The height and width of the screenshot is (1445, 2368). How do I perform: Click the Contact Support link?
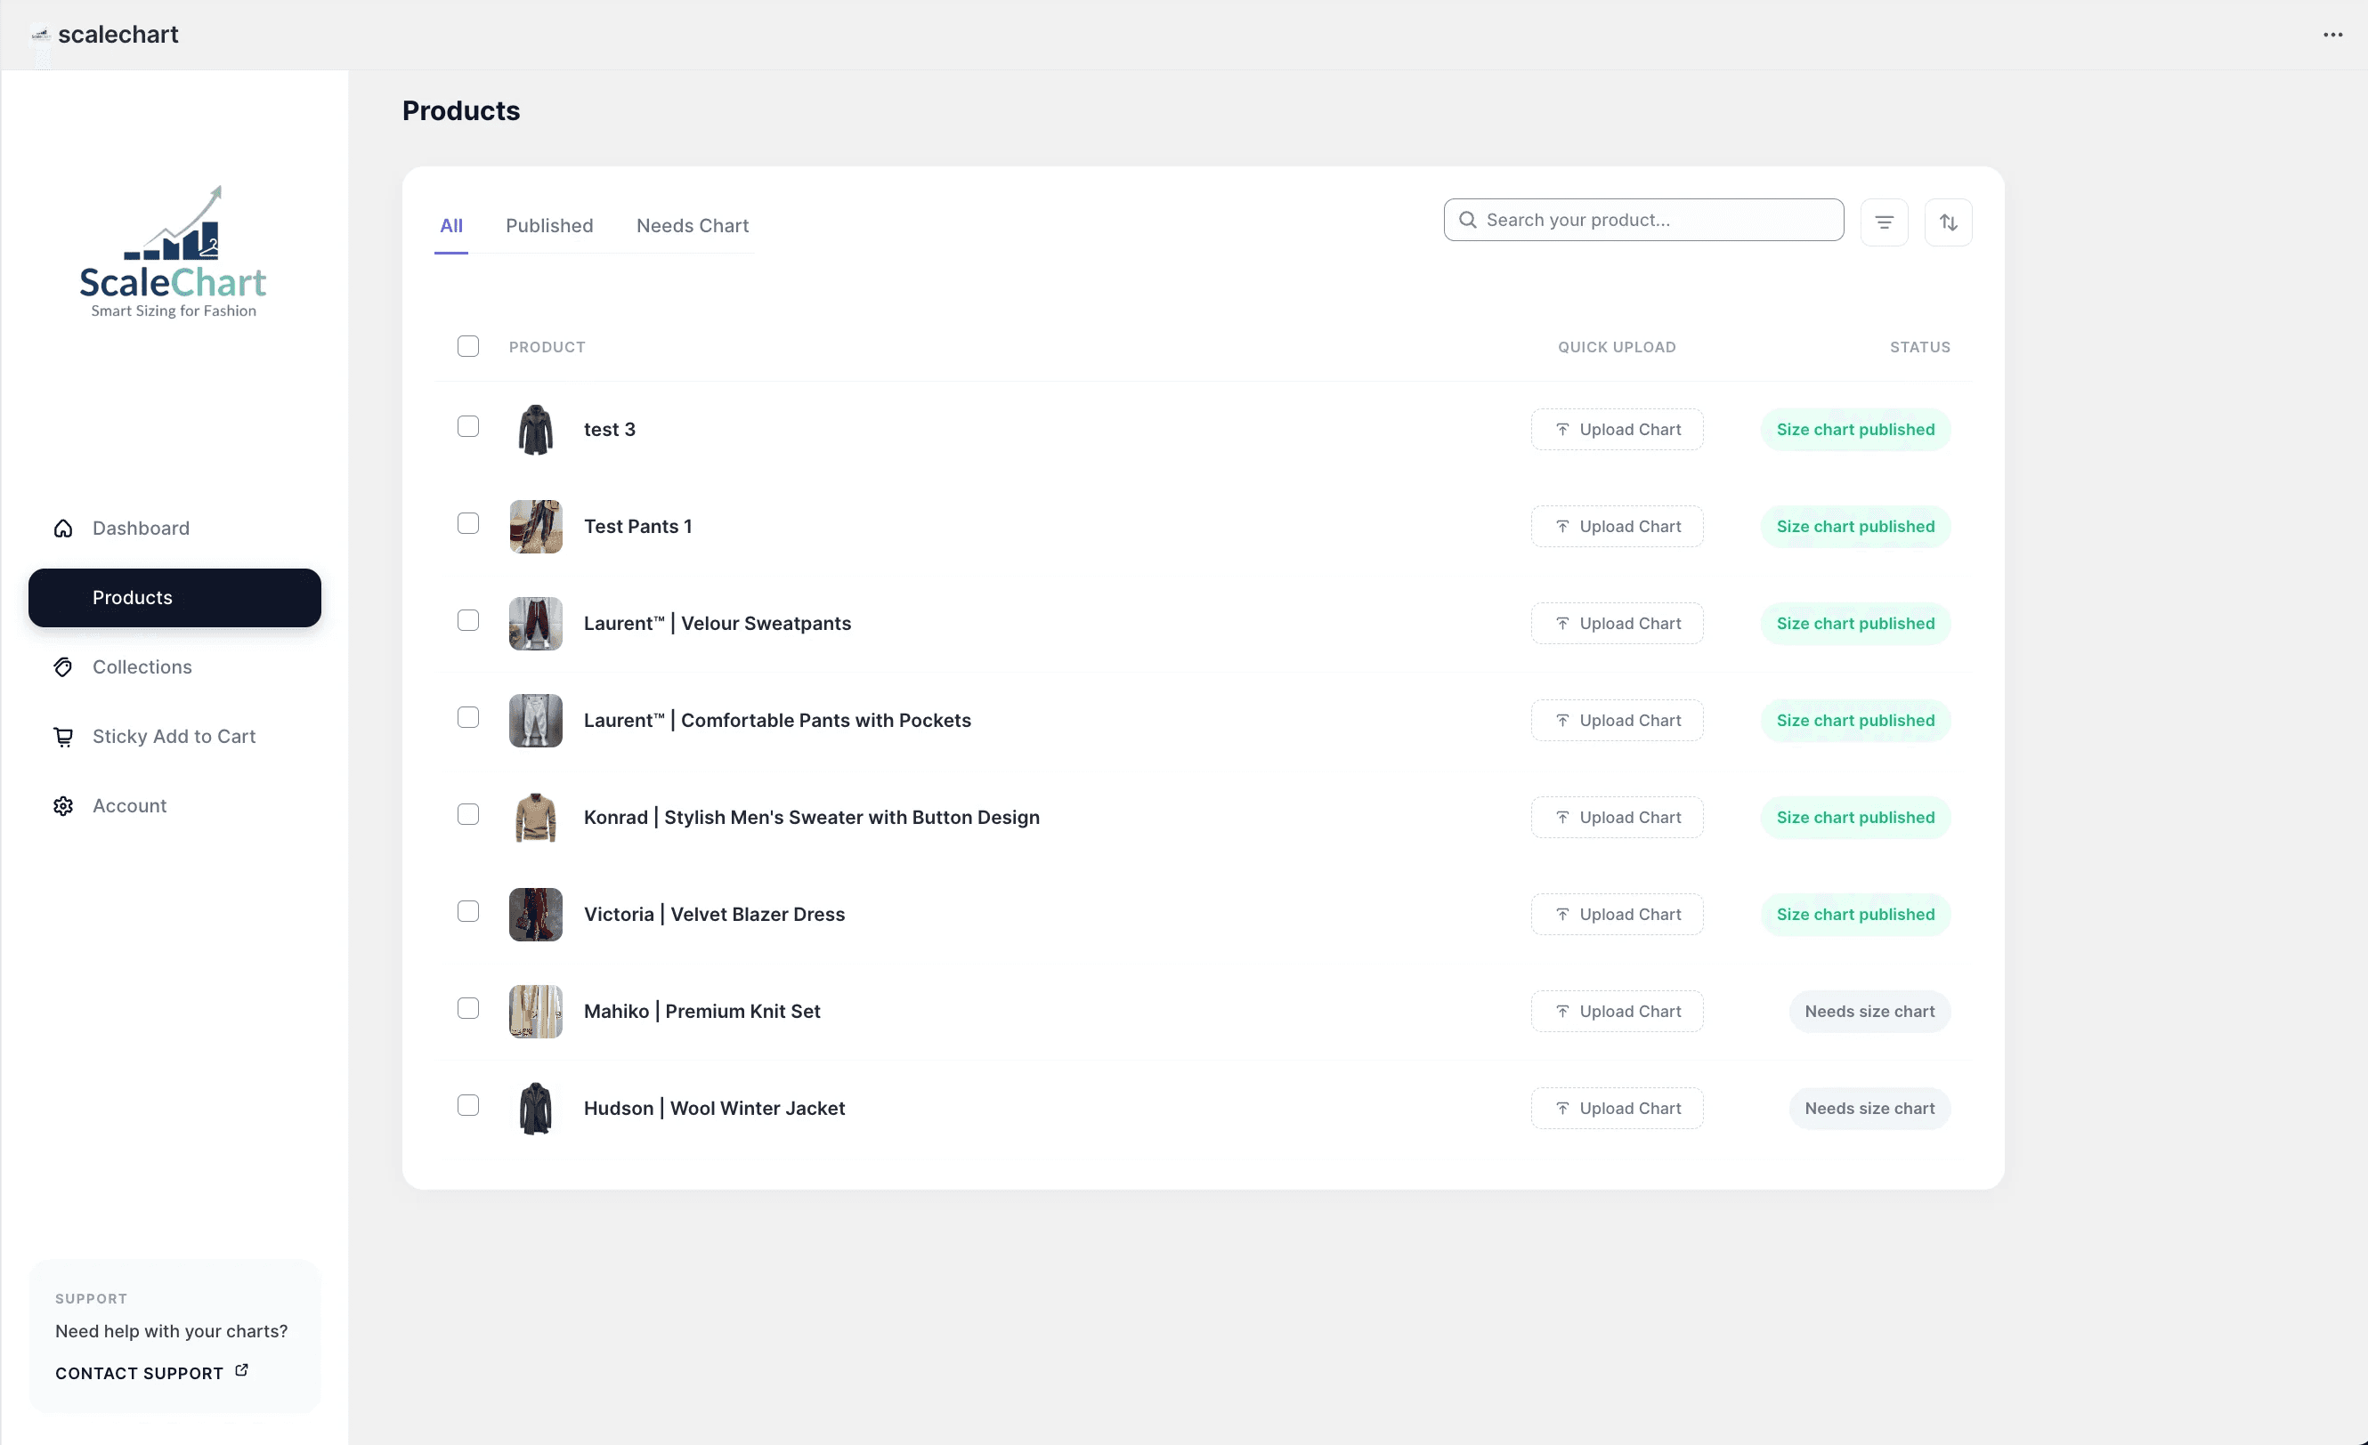click(140, 1373)
